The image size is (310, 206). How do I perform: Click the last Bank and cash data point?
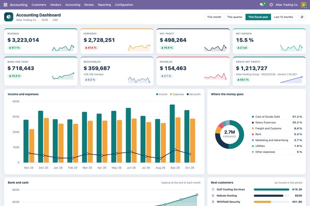click(x=197, y=195)
